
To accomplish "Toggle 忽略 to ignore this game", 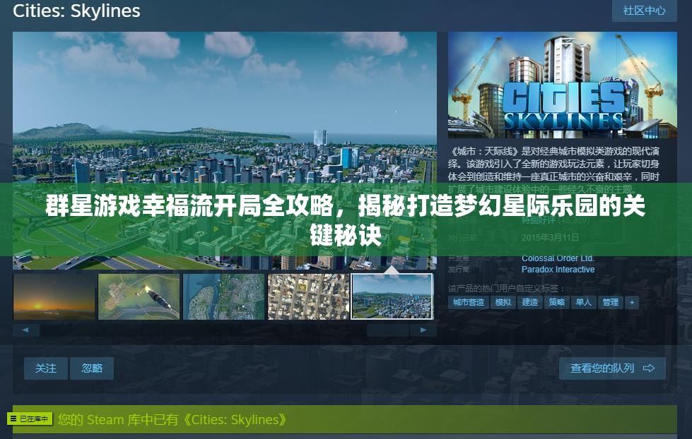I will click(x=91, y=368).
